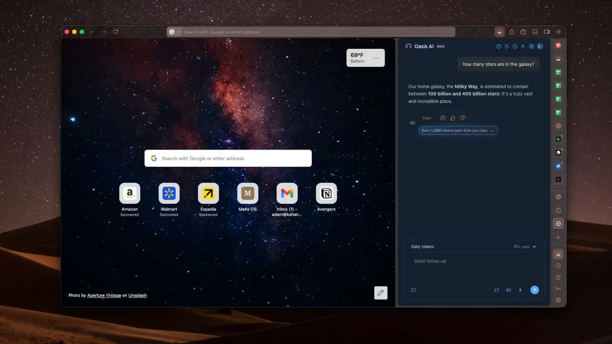Open chat history clock in Oasis AI header
Viewport: 612px width, 344px height.
(515, 46)
